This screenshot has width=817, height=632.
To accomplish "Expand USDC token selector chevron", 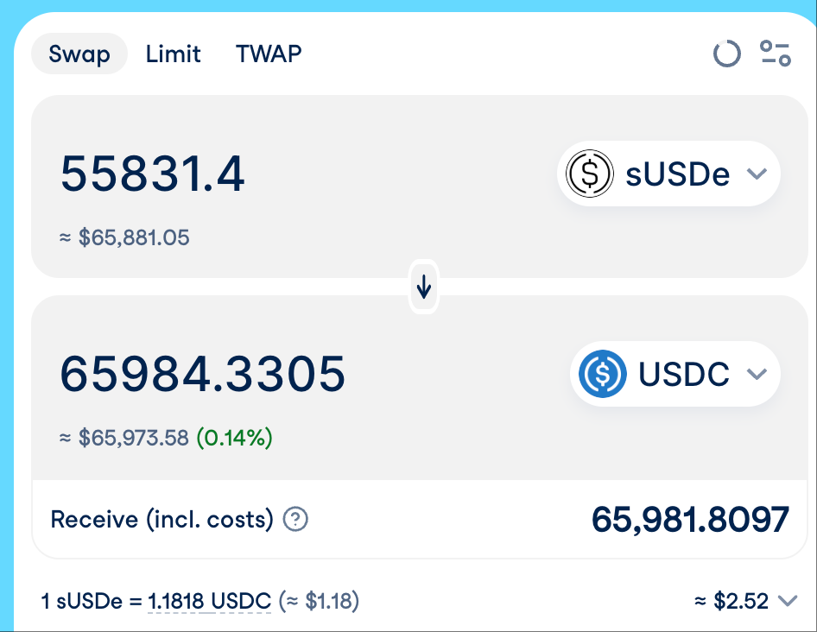I will [x=757, y=374].
